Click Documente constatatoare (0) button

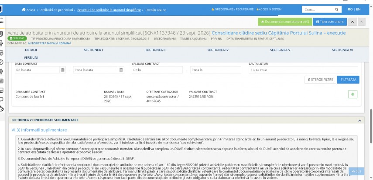[285, 22]
